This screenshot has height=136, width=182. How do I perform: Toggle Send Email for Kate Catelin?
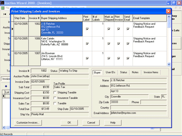tap(128, 44)
